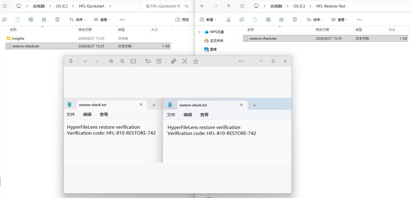Image resolution: width=411 pixels, height=198 pixels.
Task: Sort by 大小 column in HFL-Restore-Test window
Action: coord(392,29)
